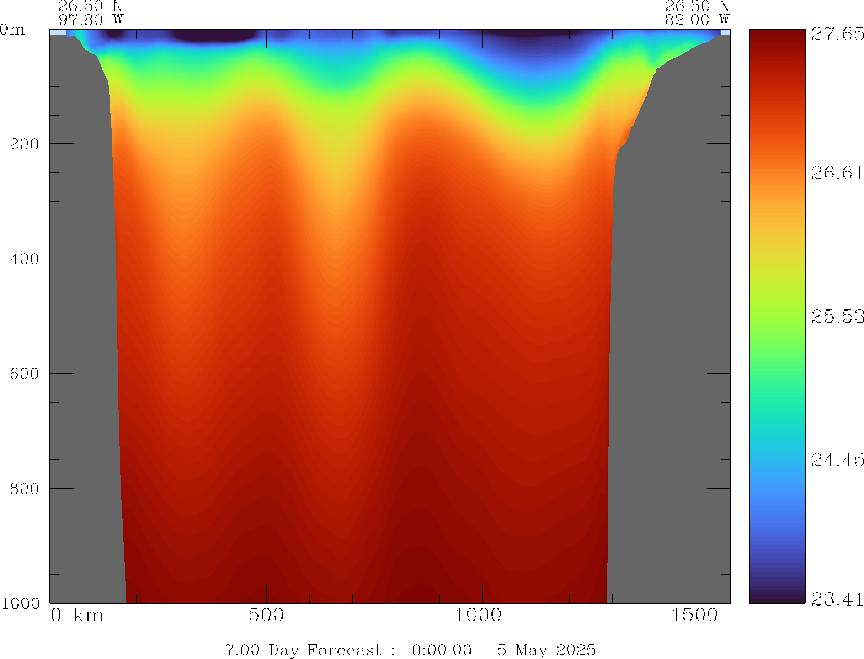Image resolution: width=864 pixels, height=659 pixels.
Task: Click the 82.00 W end longitude label
Action: click(x=697, y=20)
